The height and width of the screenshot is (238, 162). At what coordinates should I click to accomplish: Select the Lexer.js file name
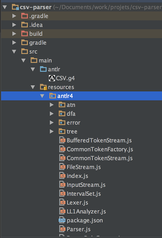(78, 203)
